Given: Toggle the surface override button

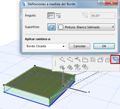Looking at the screenshot, I should [x=52, y=27].
